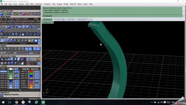Image resolution: width=186 pixels, height=105 pixels.
Task: Click the green Metal 01 color swatch
Action: (11, 71)
